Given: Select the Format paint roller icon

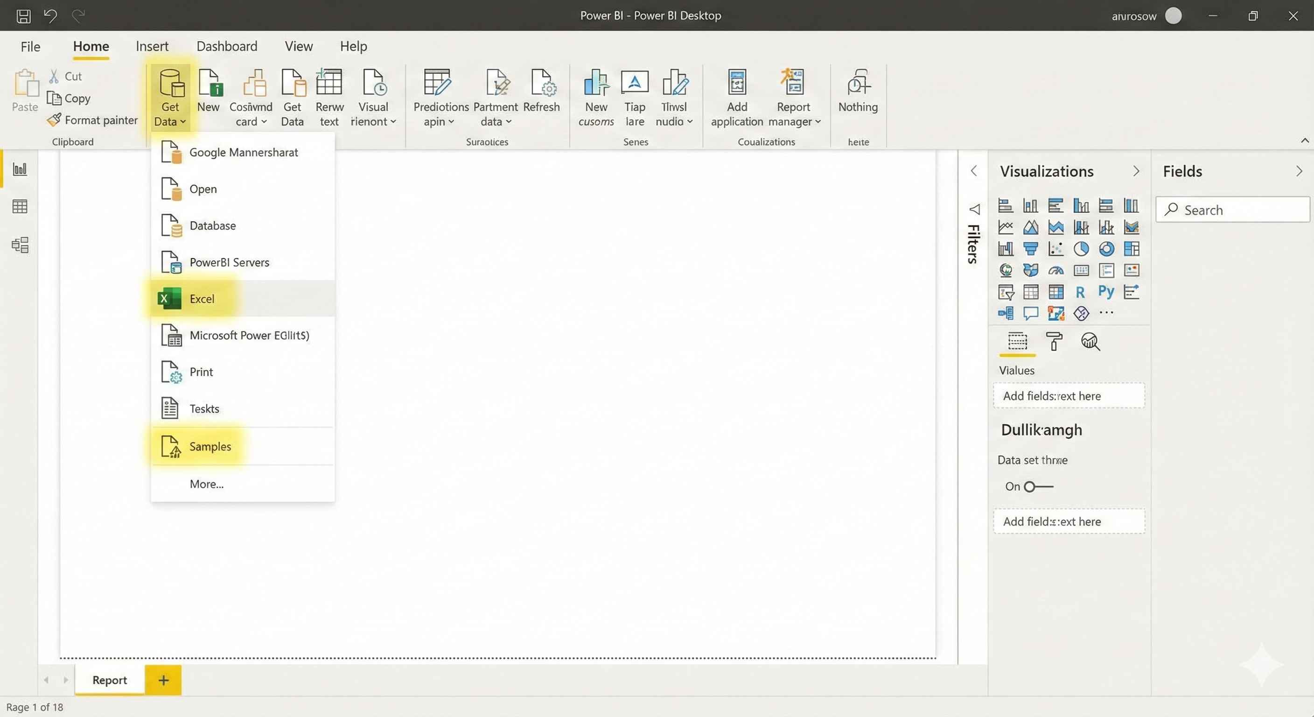Looking at the screenshot, I should tap(1054, 341).
